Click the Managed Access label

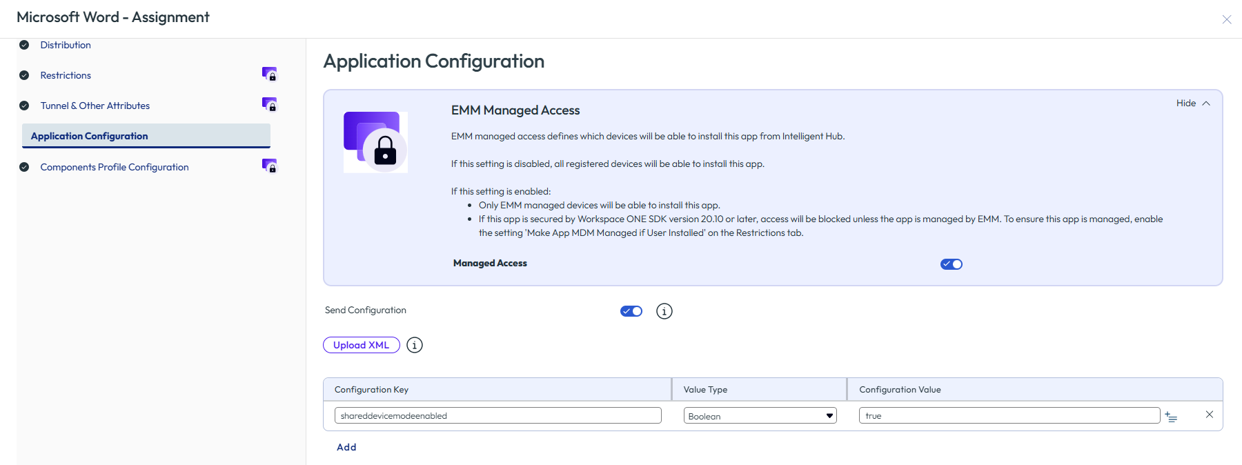click(490, 264)
